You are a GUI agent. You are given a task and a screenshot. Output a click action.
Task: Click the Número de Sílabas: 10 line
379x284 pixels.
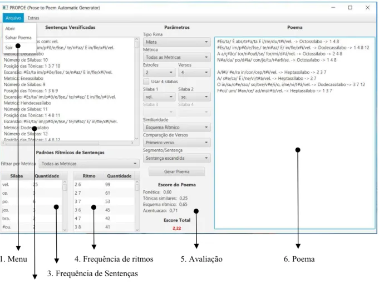(x=26, y=60)
